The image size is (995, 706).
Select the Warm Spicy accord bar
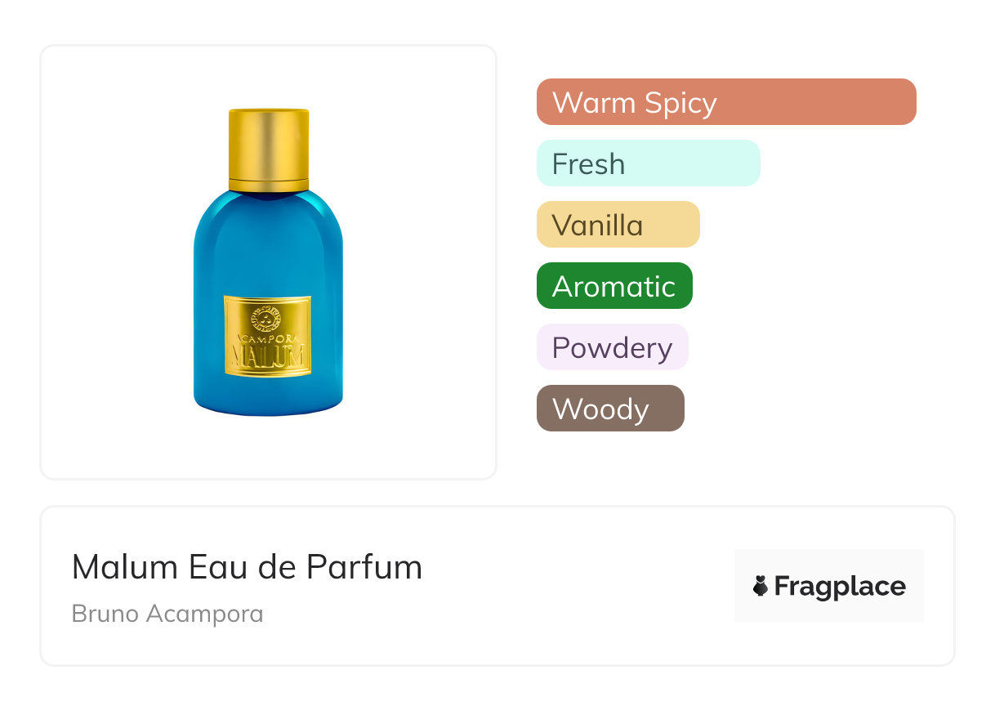point(726,102)
